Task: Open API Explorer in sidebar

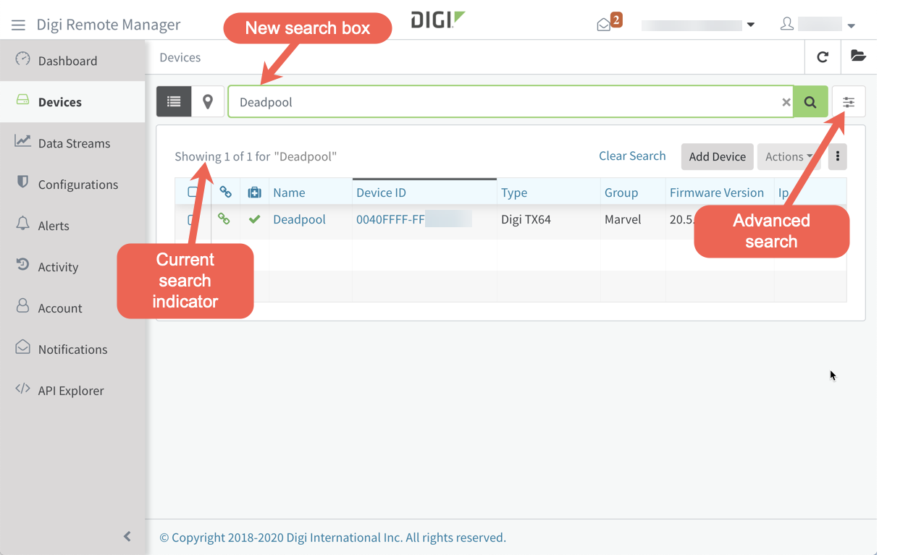Action: 72,391
